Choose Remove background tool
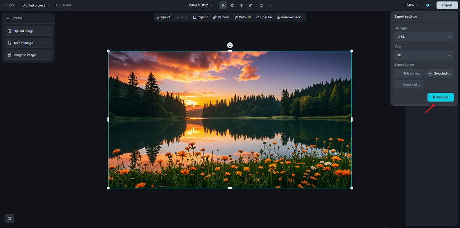The image size is (460, 228). point(290,17)
